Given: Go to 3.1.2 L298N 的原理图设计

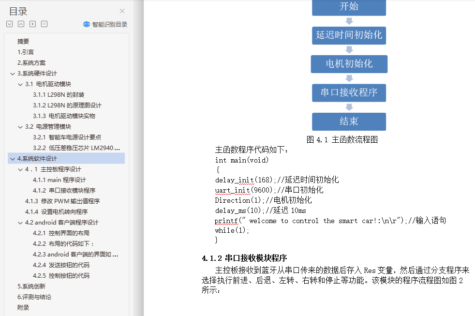Looking at the screenshot, I should click(x=67, y=105).
